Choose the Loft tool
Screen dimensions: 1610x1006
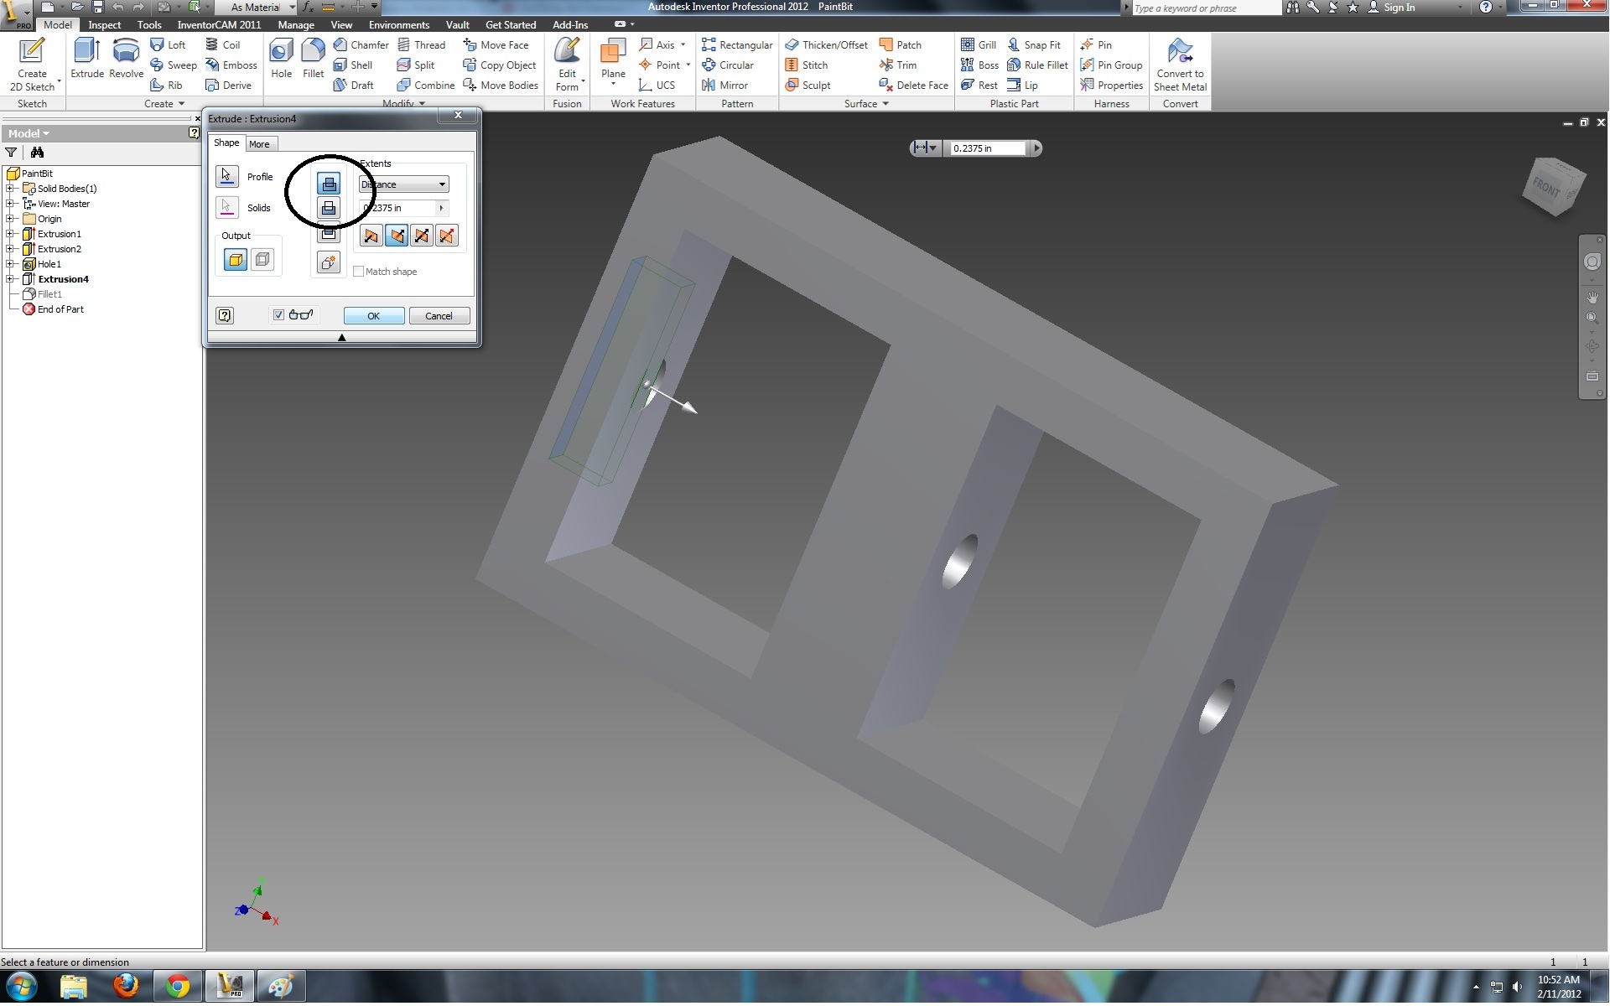click(168, 44)
